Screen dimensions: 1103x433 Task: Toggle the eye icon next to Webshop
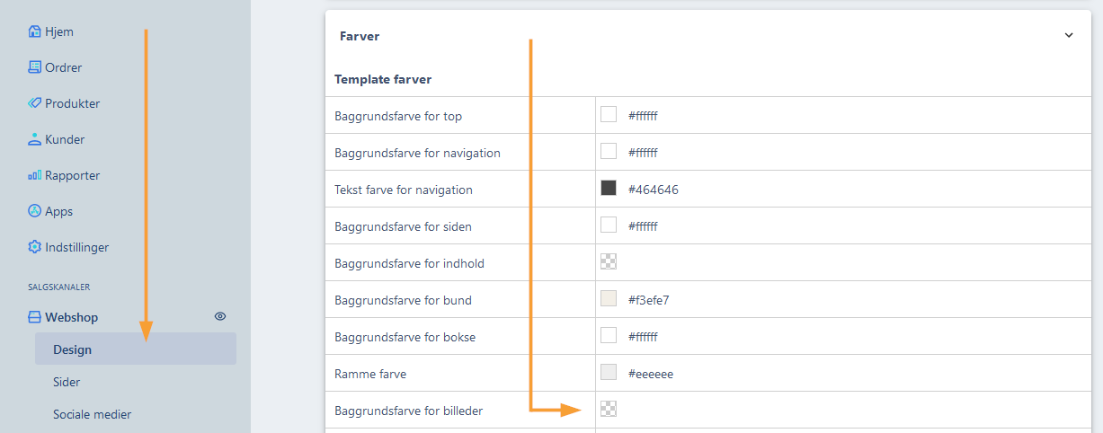point(220,316)
